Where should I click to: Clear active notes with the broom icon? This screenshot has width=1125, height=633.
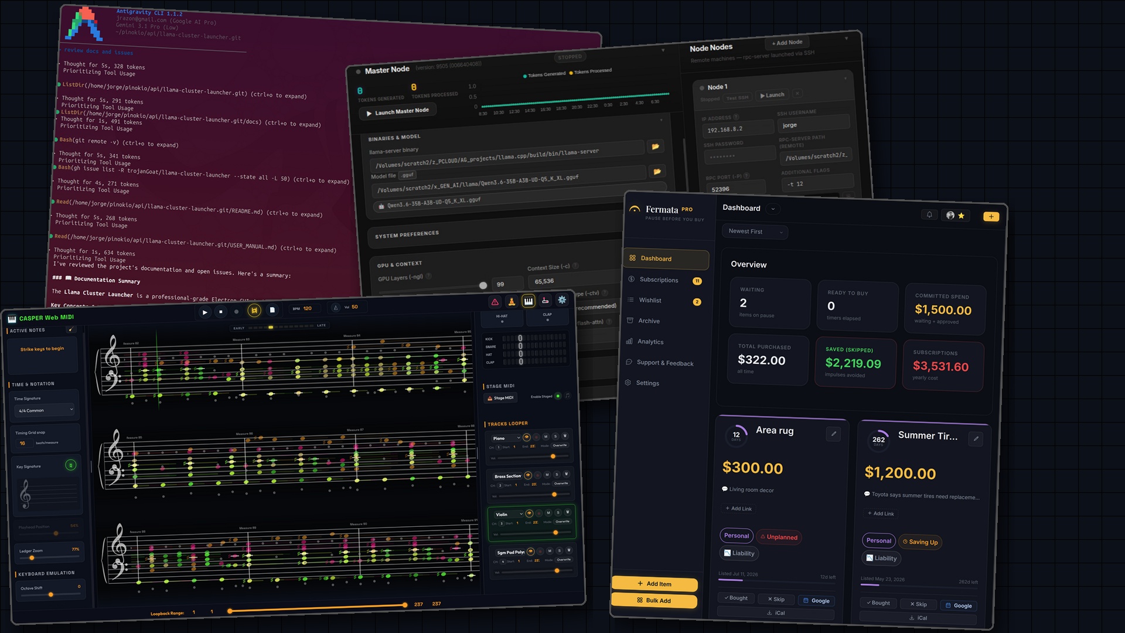coord(71,329)
